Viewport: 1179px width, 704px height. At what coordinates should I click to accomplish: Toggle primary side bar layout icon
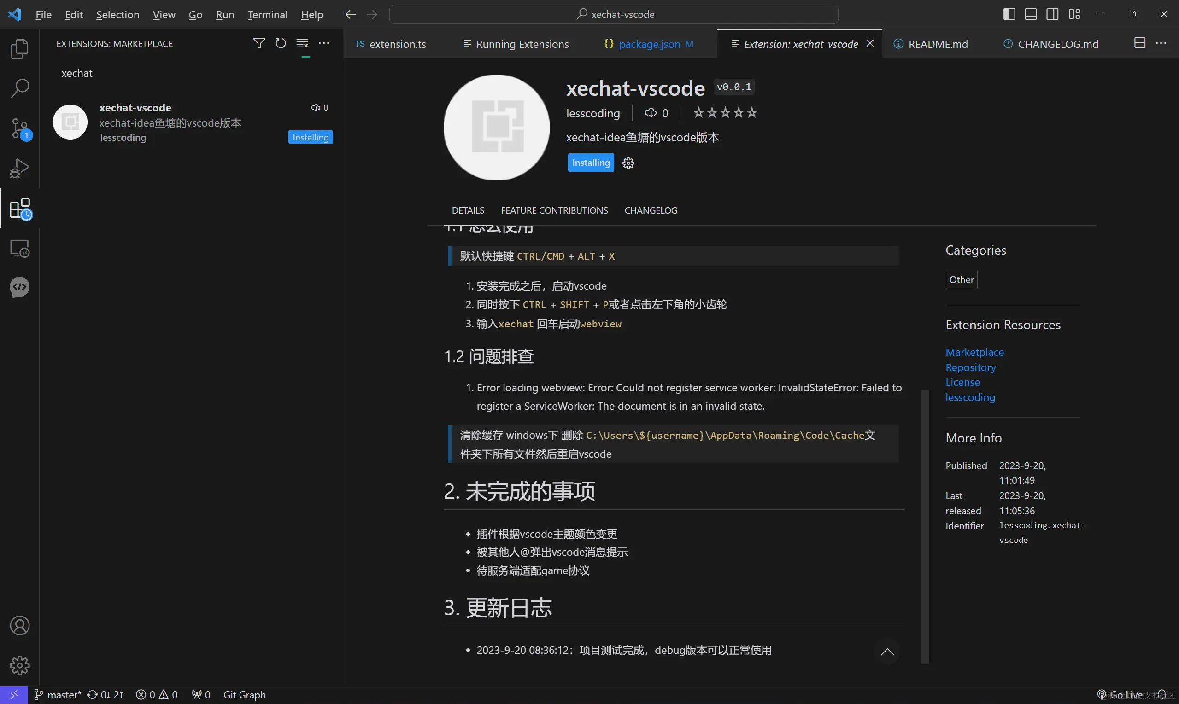1009,14
